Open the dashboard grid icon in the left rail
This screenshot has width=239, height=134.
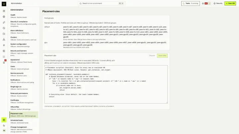pyautogui.click(x=4, y=11)
